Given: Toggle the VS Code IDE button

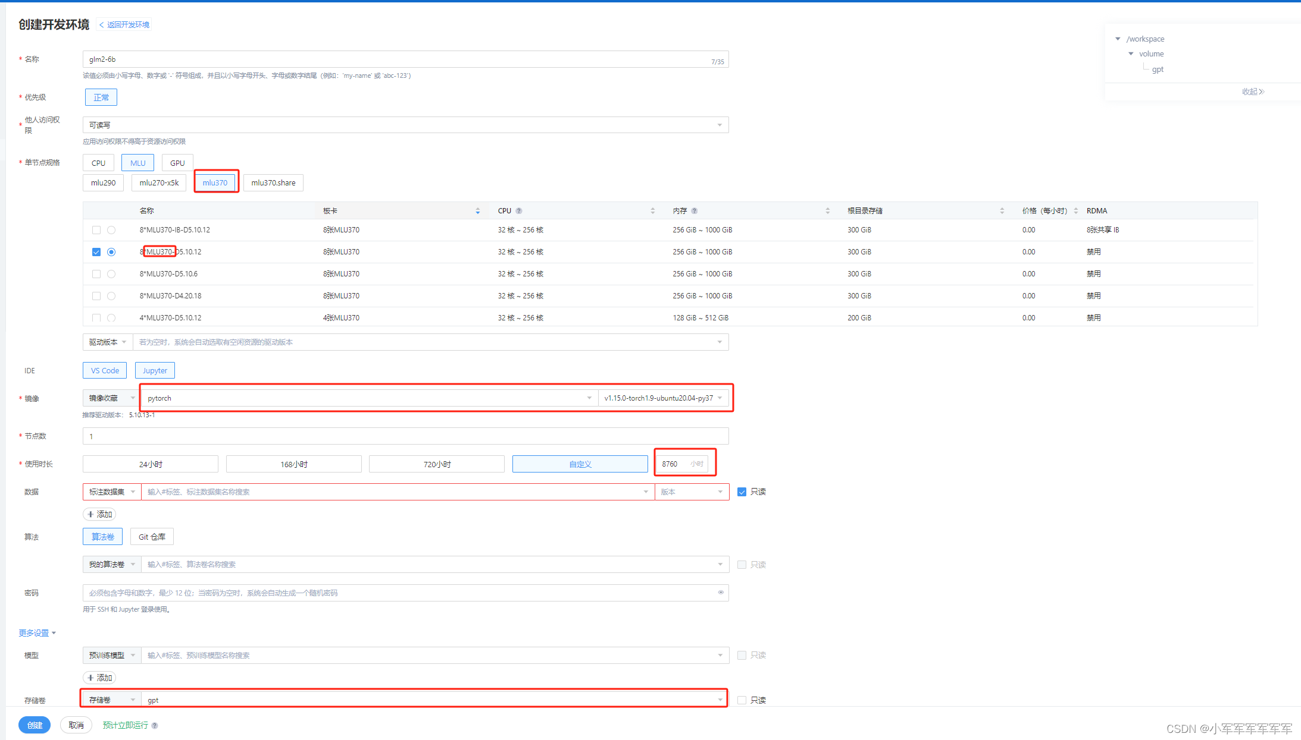Looking at the screenshot, I should click(105, 371).
